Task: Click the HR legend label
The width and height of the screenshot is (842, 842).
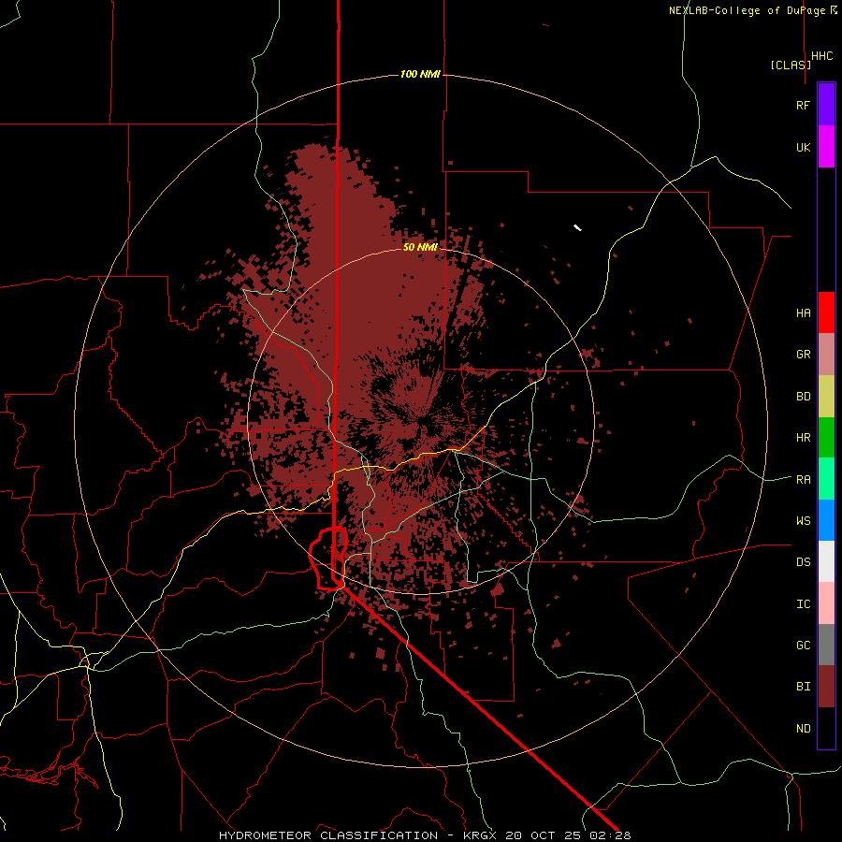Action: tap(804, 438)
